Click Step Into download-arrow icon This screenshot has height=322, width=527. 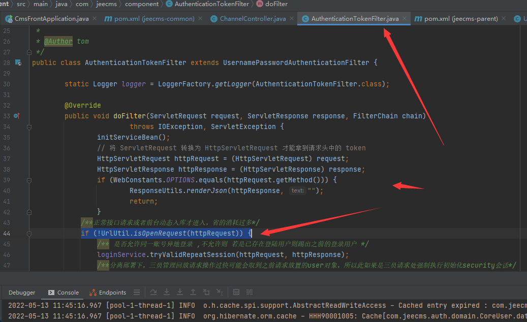tap(166, 292)
